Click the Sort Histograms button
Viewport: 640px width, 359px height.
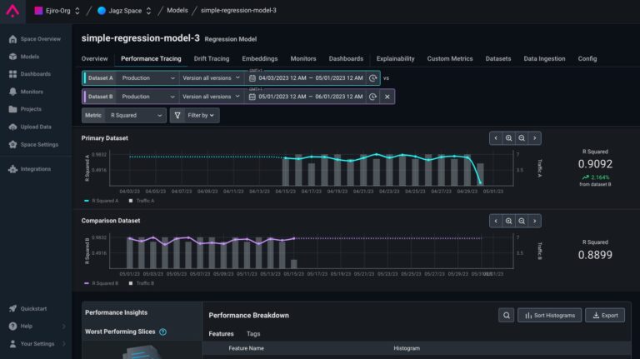click(x=549, y=316)
